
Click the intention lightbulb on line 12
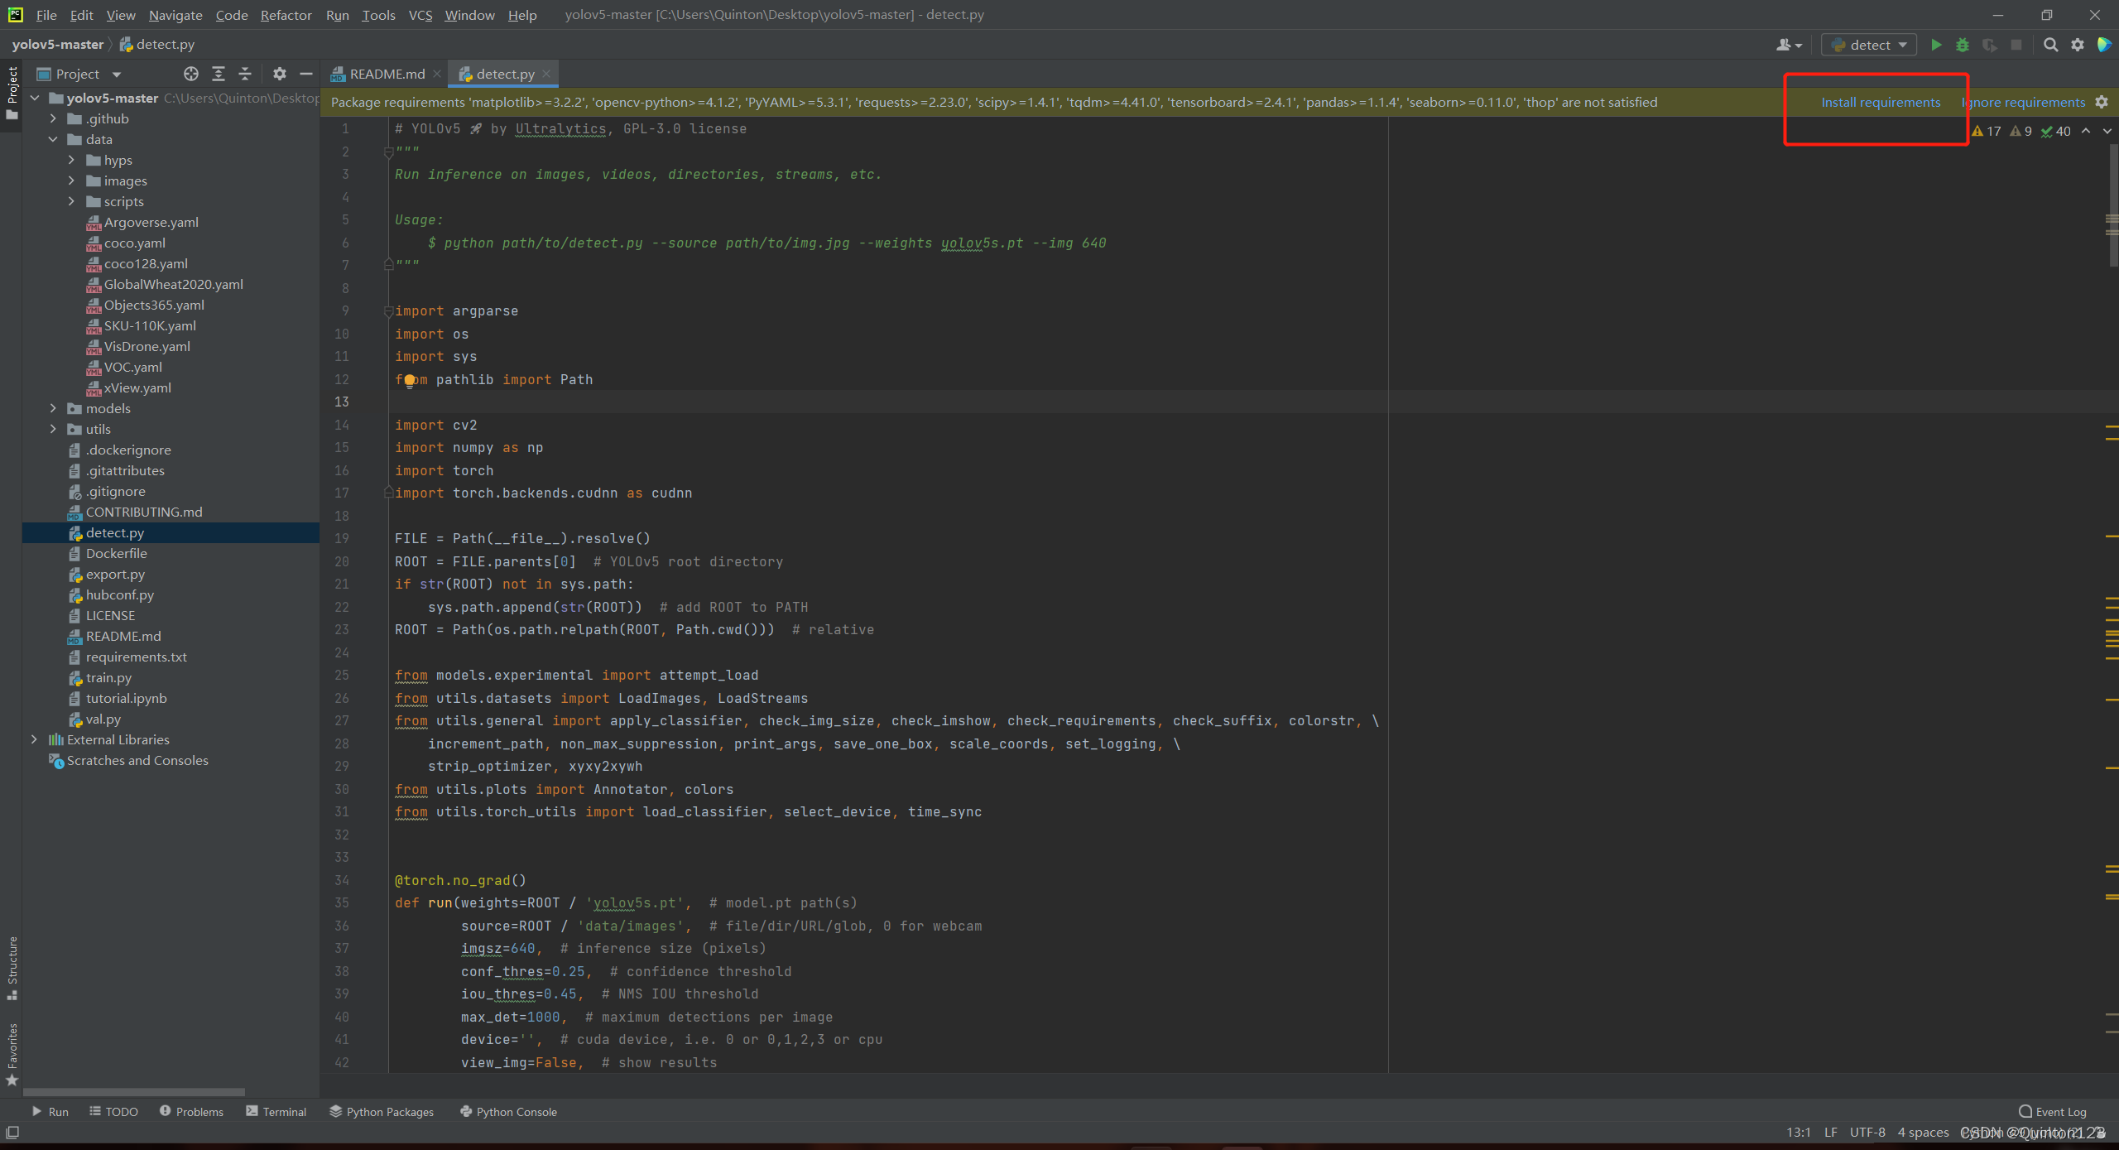409,380
